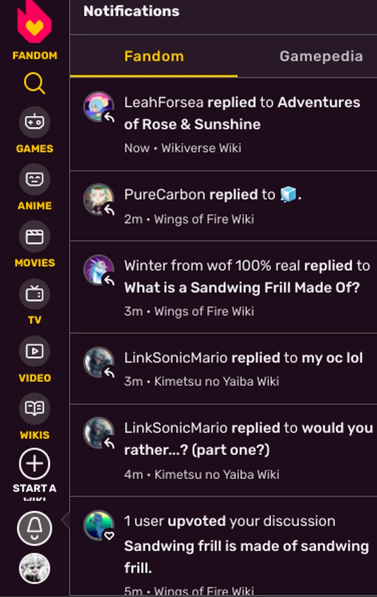Switch to the Gamepedia tab
Viewport: 377px width, 597px height.
coord(321,56)
